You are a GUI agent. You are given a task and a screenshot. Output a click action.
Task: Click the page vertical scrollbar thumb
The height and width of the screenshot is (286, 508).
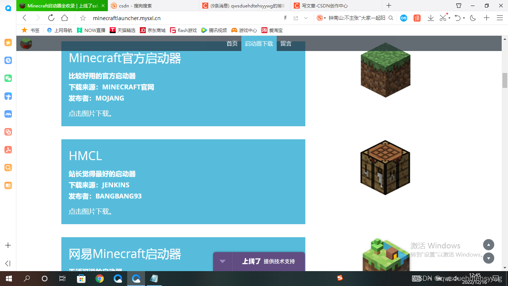click(x=505, y=80)
